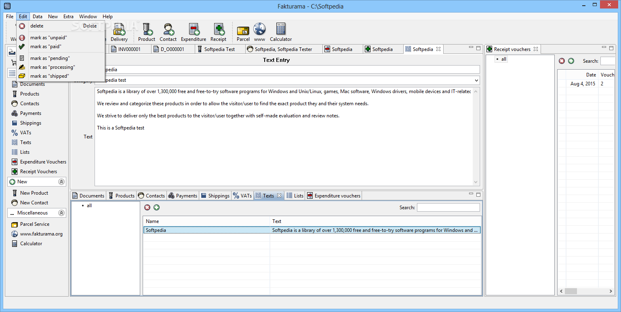Click Receipt vouchers horizontal scrollbar
This screenshot has height=312, width=621.
(587, 291)
